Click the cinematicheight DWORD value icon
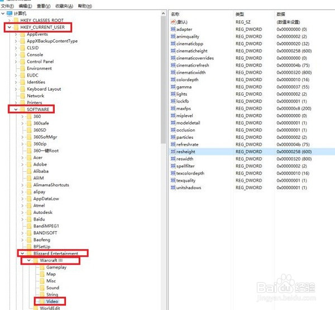This screenshot has width=335, height=310. (173, 51)
